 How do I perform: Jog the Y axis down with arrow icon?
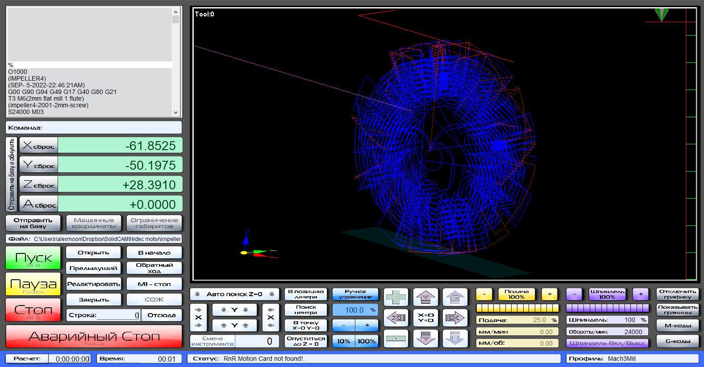(425, 338)
